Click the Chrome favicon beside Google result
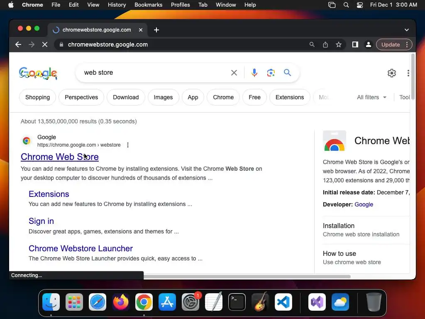Viewport: 425px width, 319px height. (x=27, y=141)
